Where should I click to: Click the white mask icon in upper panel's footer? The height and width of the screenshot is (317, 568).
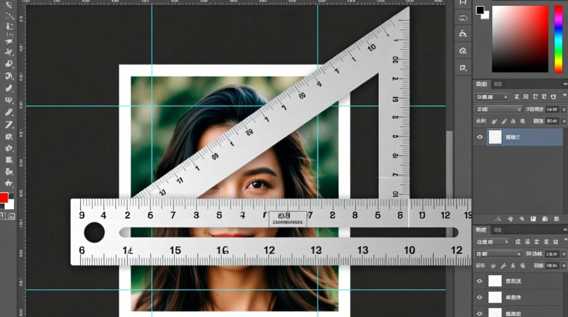(x=533, y=219)
